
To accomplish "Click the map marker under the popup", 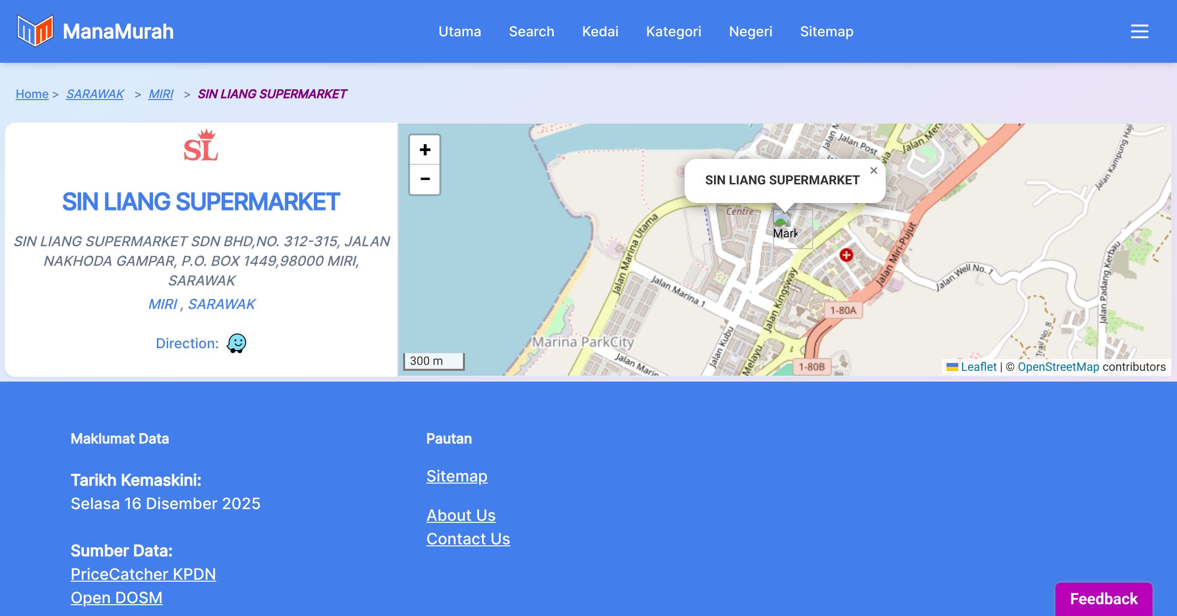I will pos(785,227).
